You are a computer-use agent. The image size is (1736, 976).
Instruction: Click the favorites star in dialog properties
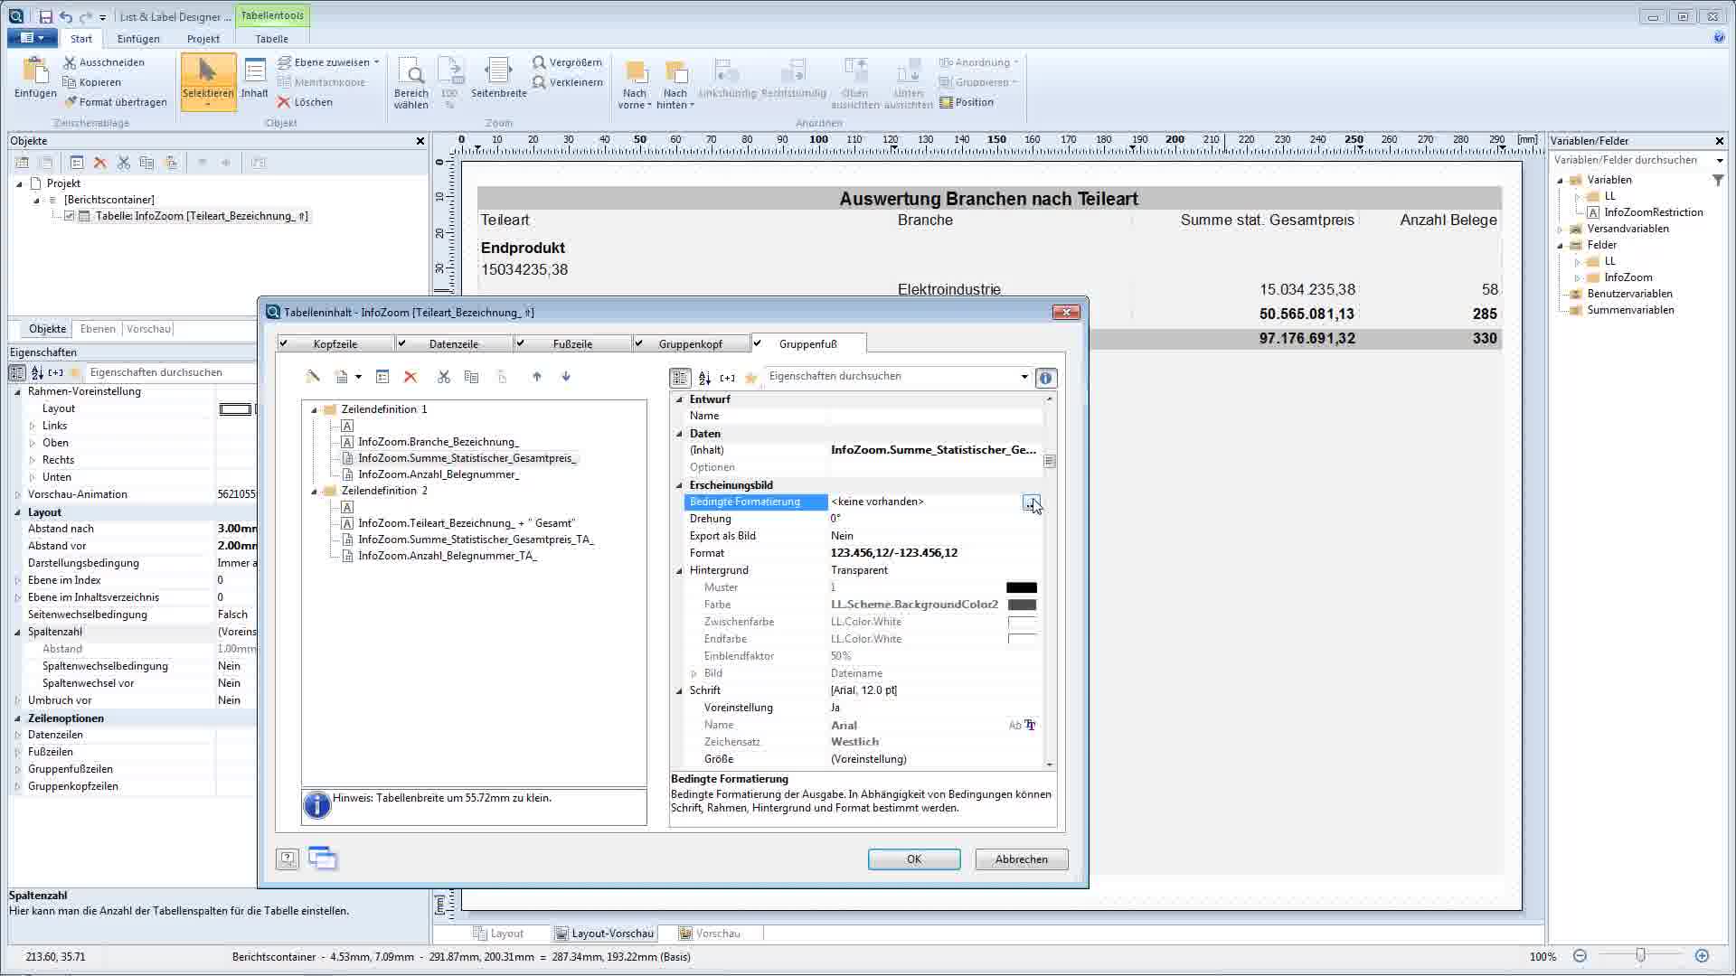pos(750,378)
